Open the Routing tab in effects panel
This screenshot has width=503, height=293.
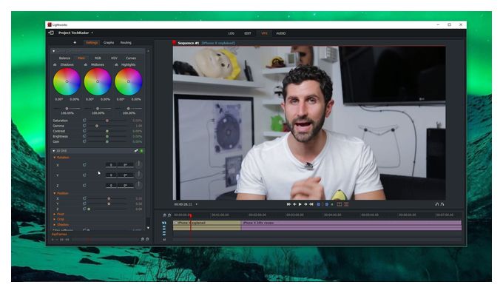126,43
